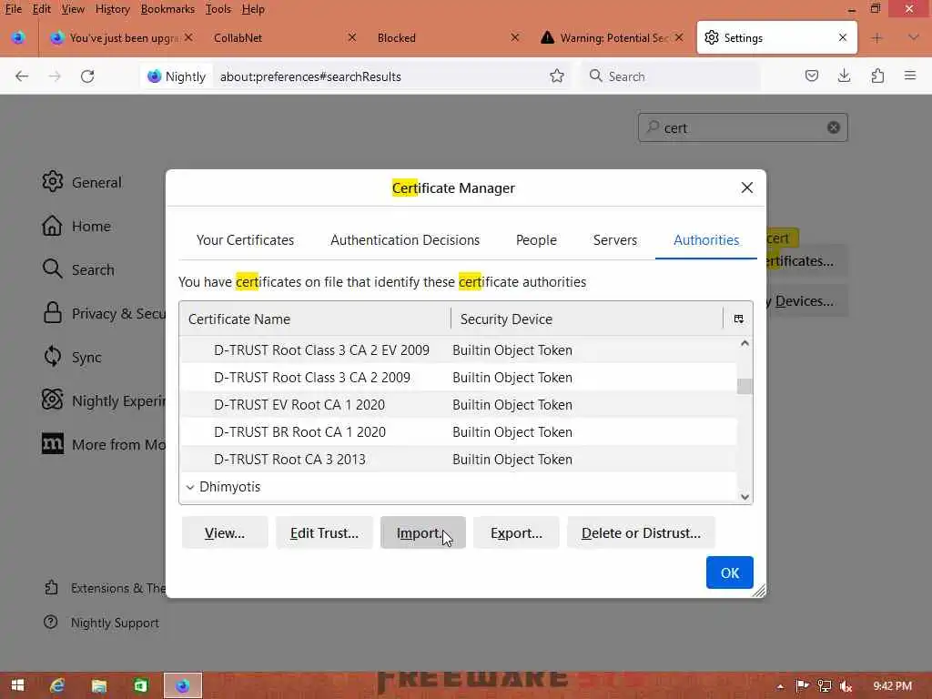Viewport: 932px width, 699px height.
Task: Open Home settings category
Action: pyautogui.click(x=76, y=226)
